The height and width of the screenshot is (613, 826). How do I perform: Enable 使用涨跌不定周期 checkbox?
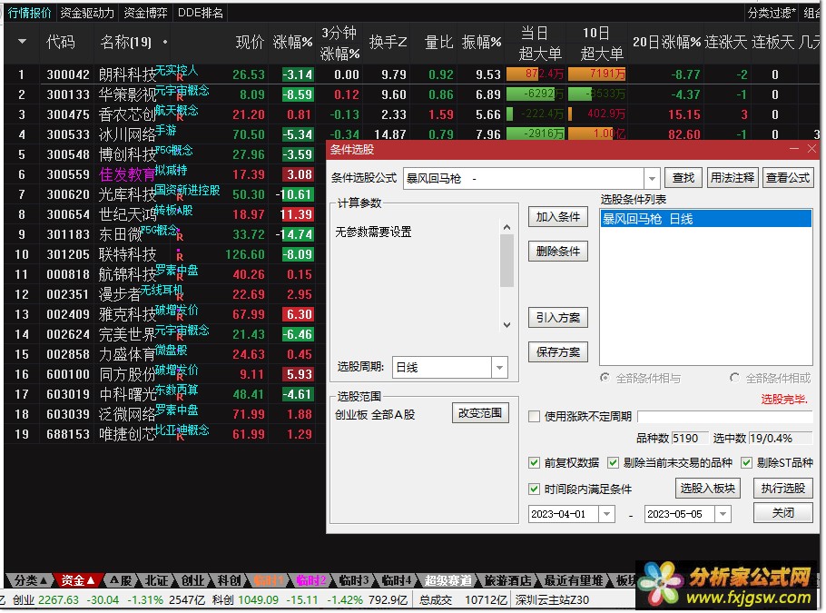click(534, 417)
